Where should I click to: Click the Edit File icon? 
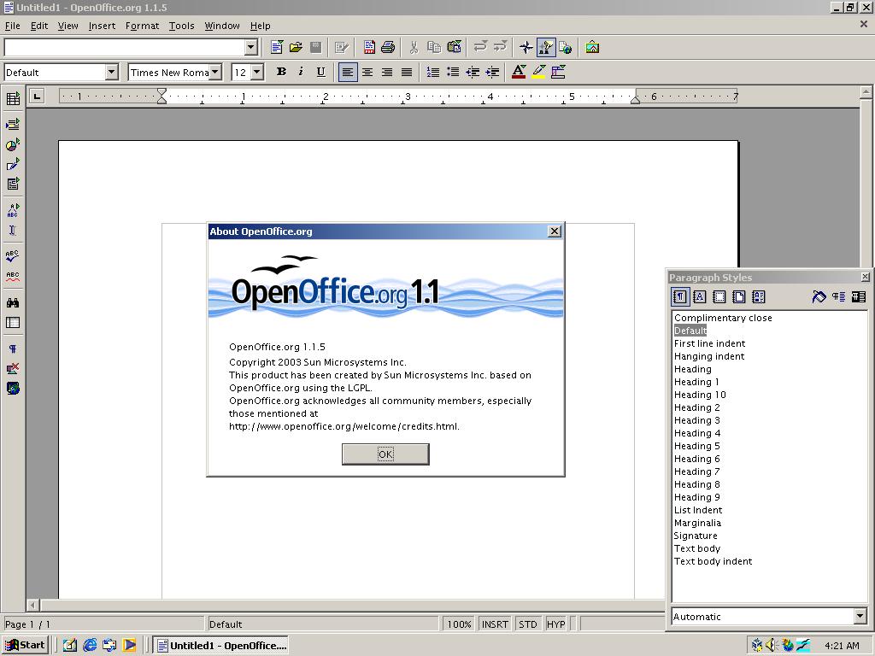click(x=342, y=48)
